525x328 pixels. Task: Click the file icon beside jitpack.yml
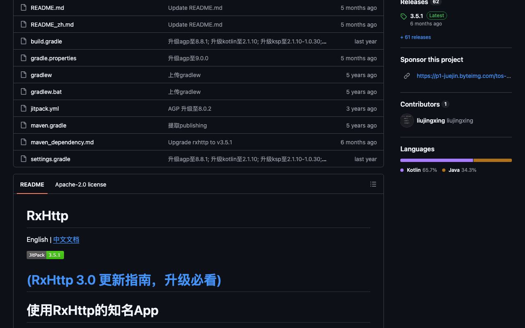click(x=23, y=109)
